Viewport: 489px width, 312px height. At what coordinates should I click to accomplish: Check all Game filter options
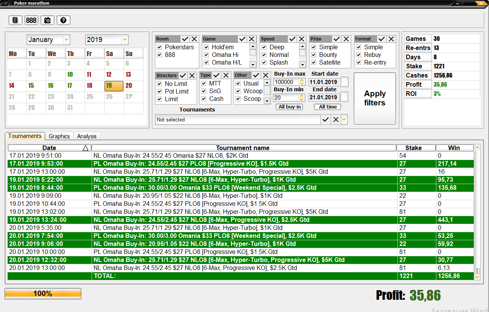click(242, 39)
